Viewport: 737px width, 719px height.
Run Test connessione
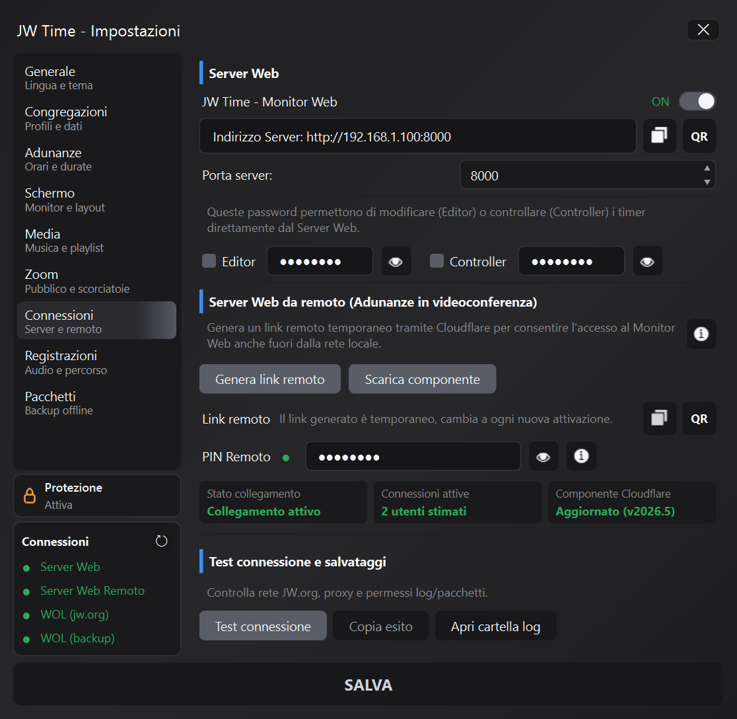[263, 626]
